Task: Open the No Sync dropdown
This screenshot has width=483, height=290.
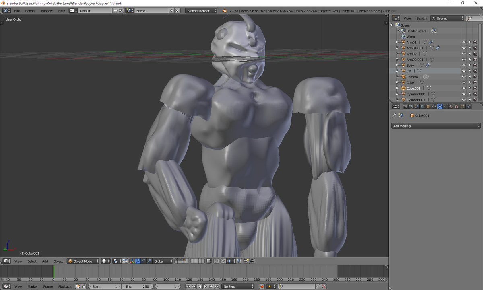Action: click(x=238, y=286)
